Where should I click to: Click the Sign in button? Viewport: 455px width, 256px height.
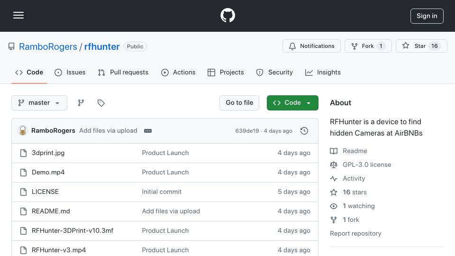(427, 16)
